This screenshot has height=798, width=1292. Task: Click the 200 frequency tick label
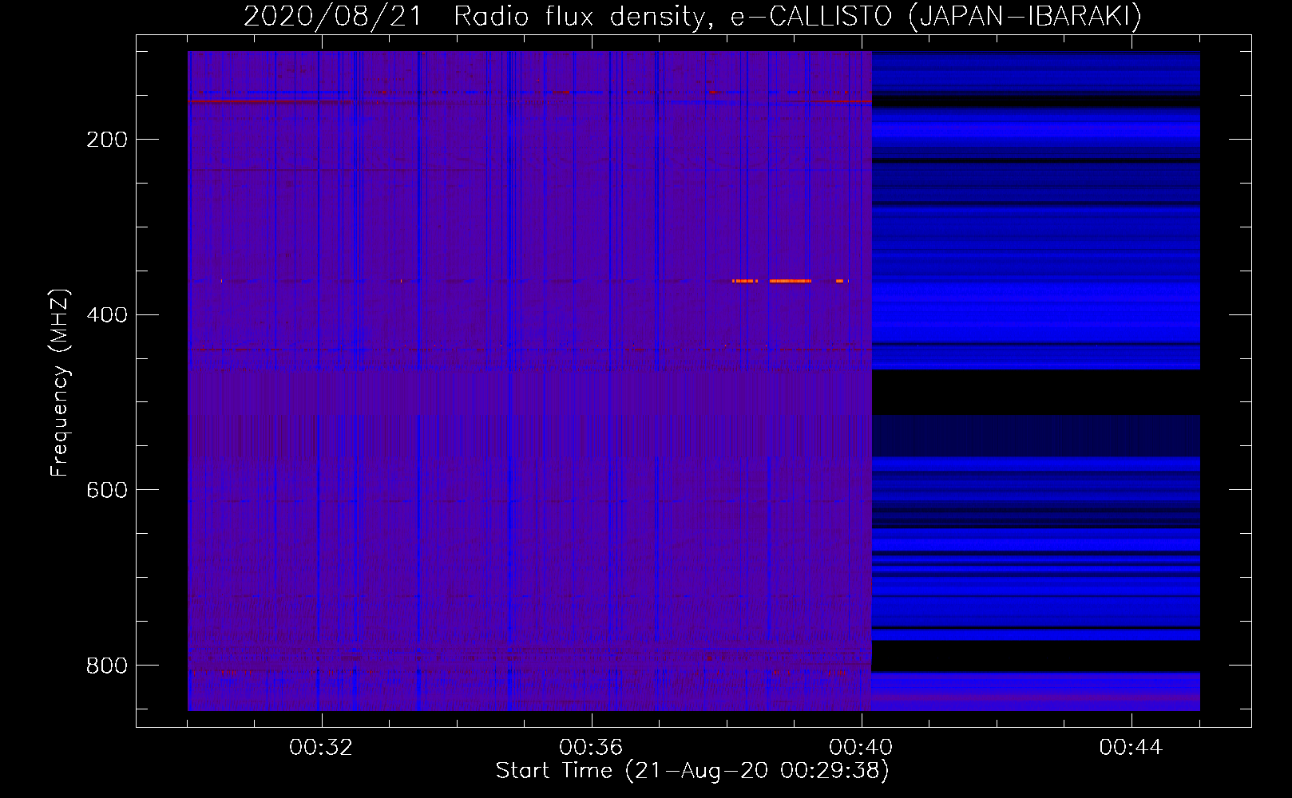pyautogui.click(x=107, y=140)
